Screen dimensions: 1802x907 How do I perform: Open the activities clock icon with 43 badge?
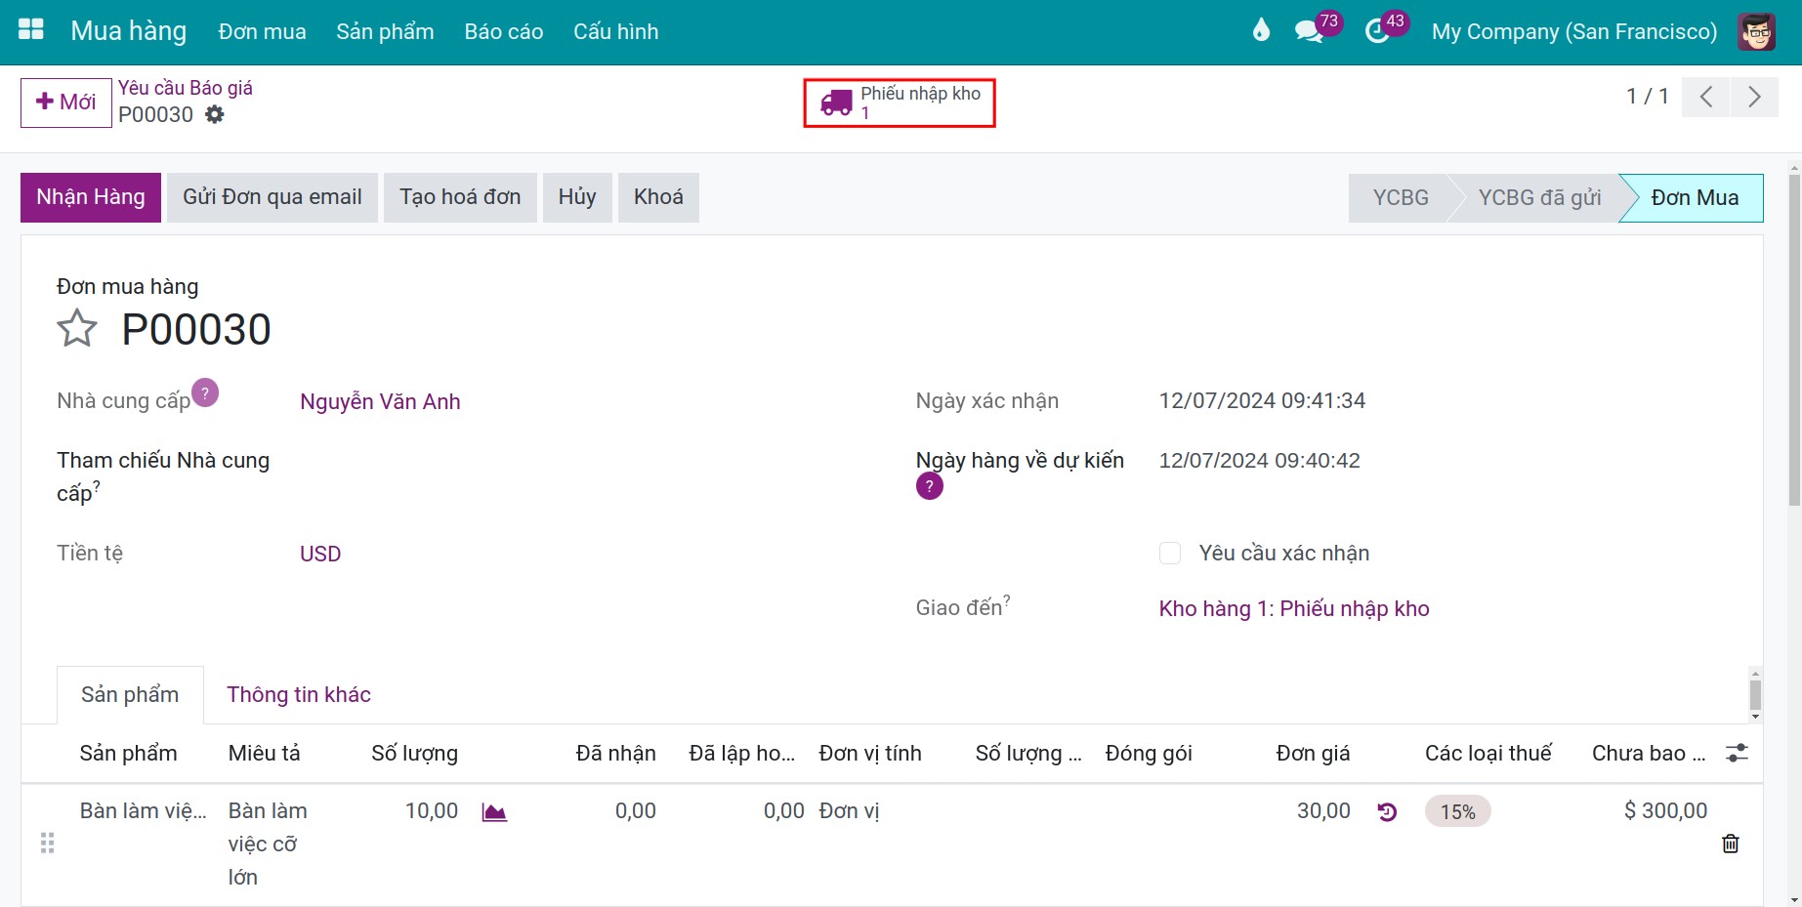1377,31
